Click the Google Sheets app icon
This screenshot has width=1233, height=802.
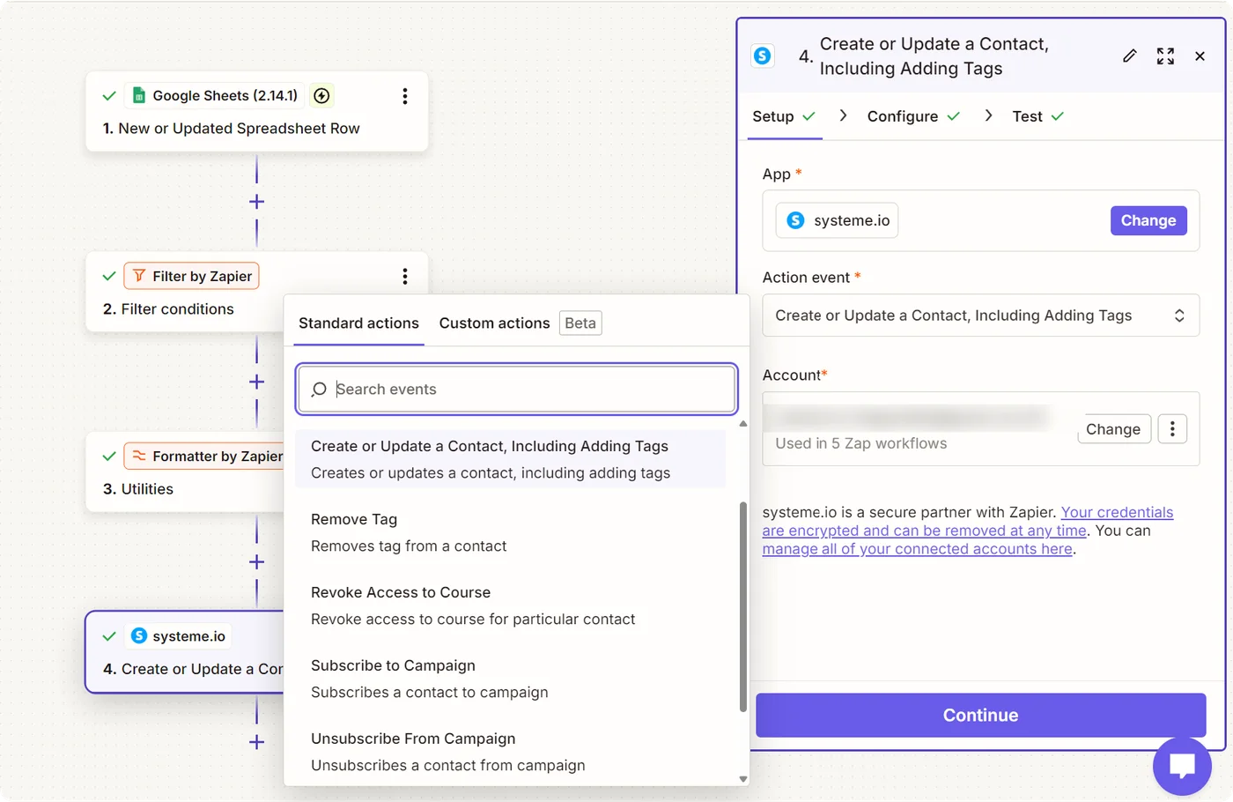click(x=138, y=95)
